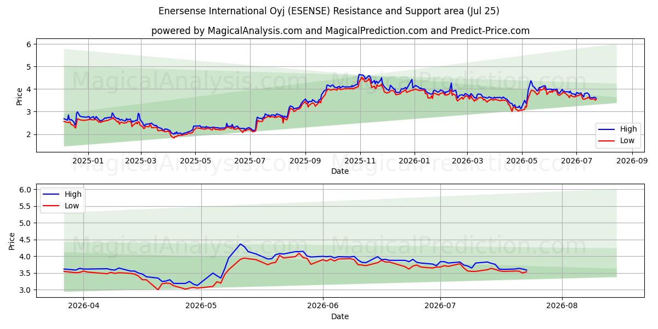
Task: Click the '2026-05' bottom chart x-axis label
Action: click(x=201, y=307)
